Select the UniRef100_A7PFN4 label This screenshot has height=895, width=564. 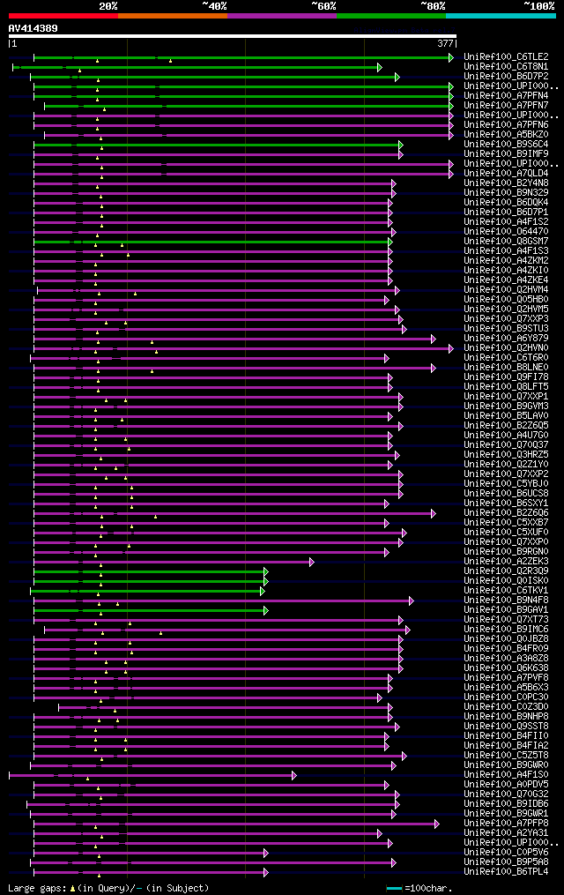click(506, 96)
